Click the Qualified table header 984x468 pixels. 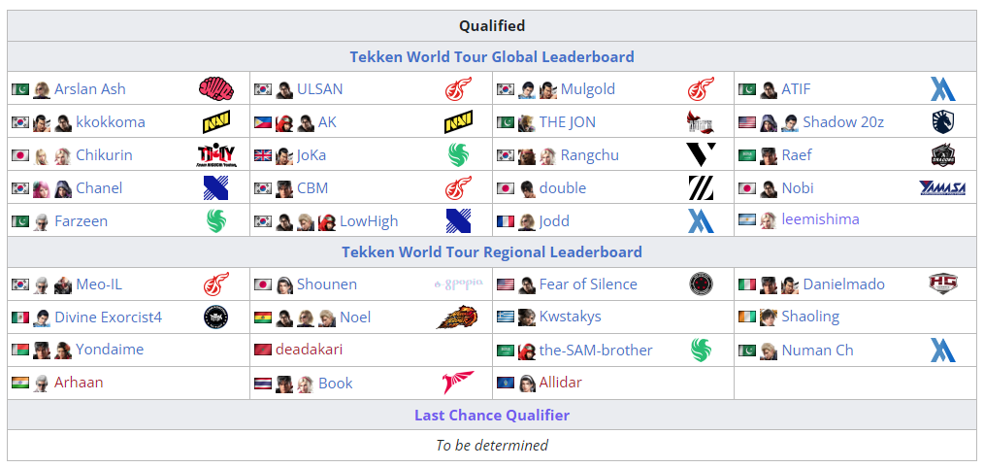click(x=492, y=26)
